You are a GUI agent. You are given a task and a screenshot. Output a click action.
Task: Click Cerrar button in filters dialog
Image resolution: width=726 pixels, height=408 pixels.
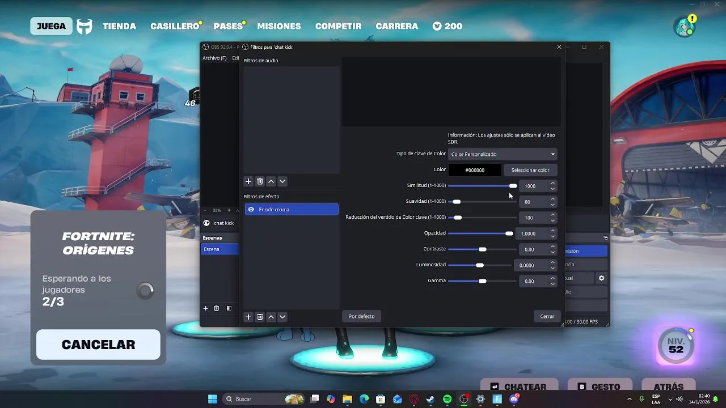tap(547, 316)
